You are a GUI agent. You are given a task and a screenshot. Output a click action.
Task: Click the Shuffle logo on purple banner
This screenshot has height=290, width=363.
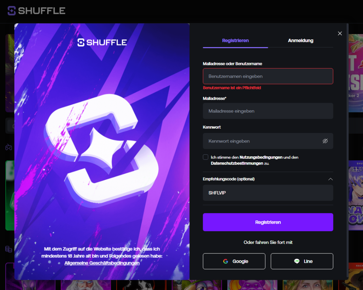tap(102, 42)
